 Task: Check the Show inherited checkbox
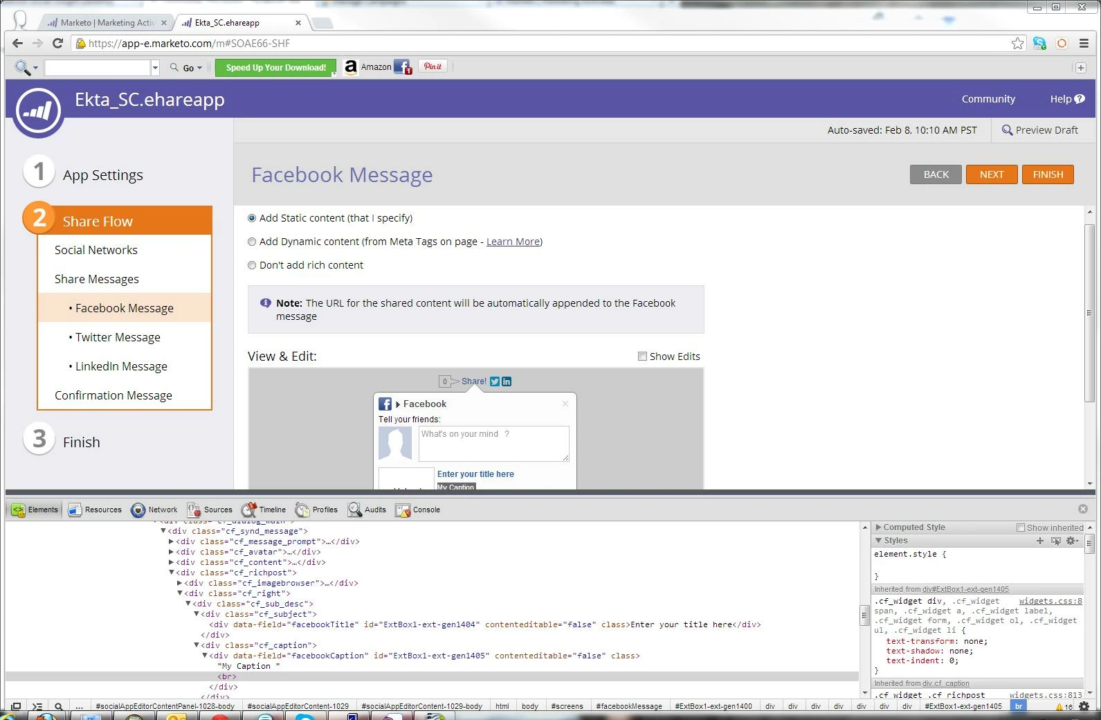1020,528
